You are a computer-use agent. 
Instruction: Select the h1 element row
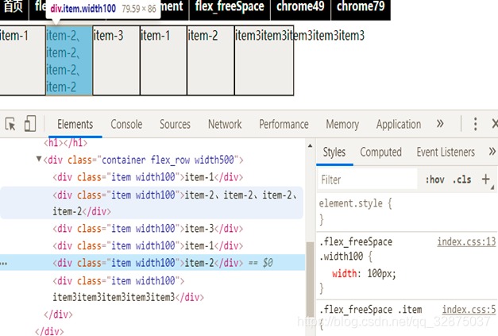65,143
